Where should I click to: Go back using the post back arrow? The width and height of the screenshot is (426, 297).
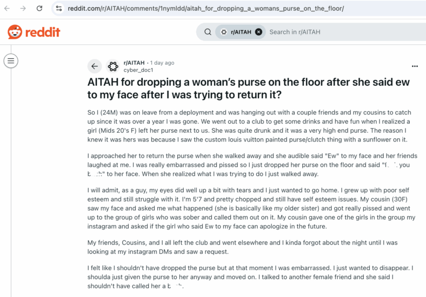coord(95,66)
